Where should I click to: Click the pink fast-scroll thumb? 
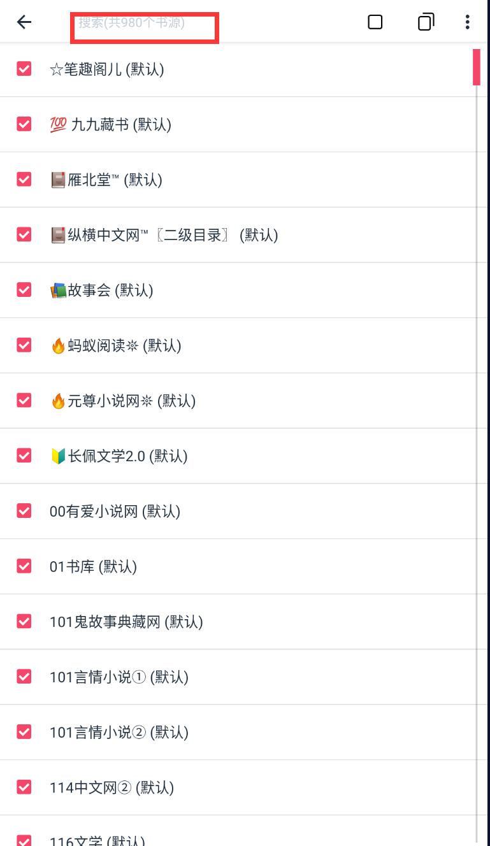coord(476,67)
